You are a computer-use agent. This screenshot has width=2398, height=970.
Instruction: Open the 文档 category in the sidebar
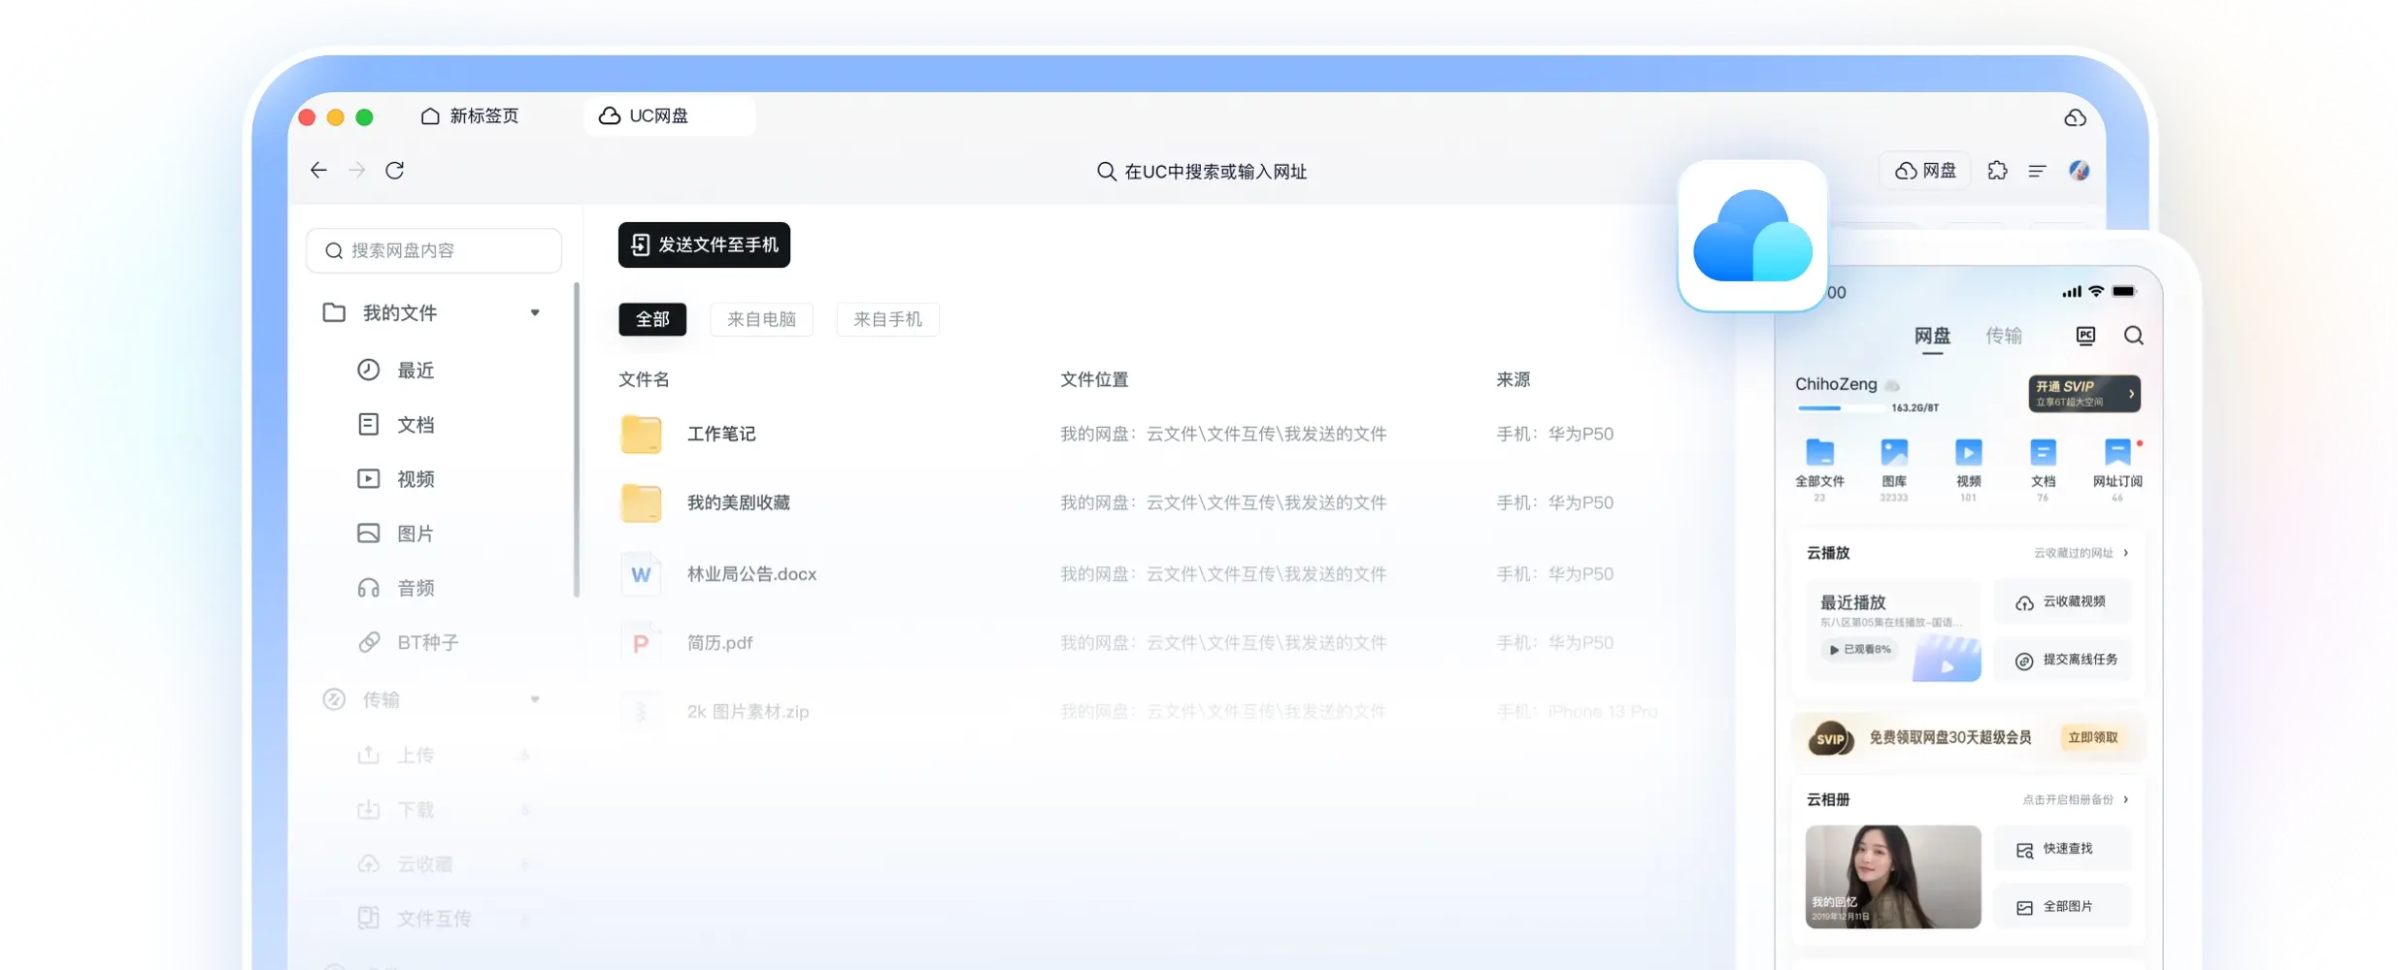(x=415, y=424)
